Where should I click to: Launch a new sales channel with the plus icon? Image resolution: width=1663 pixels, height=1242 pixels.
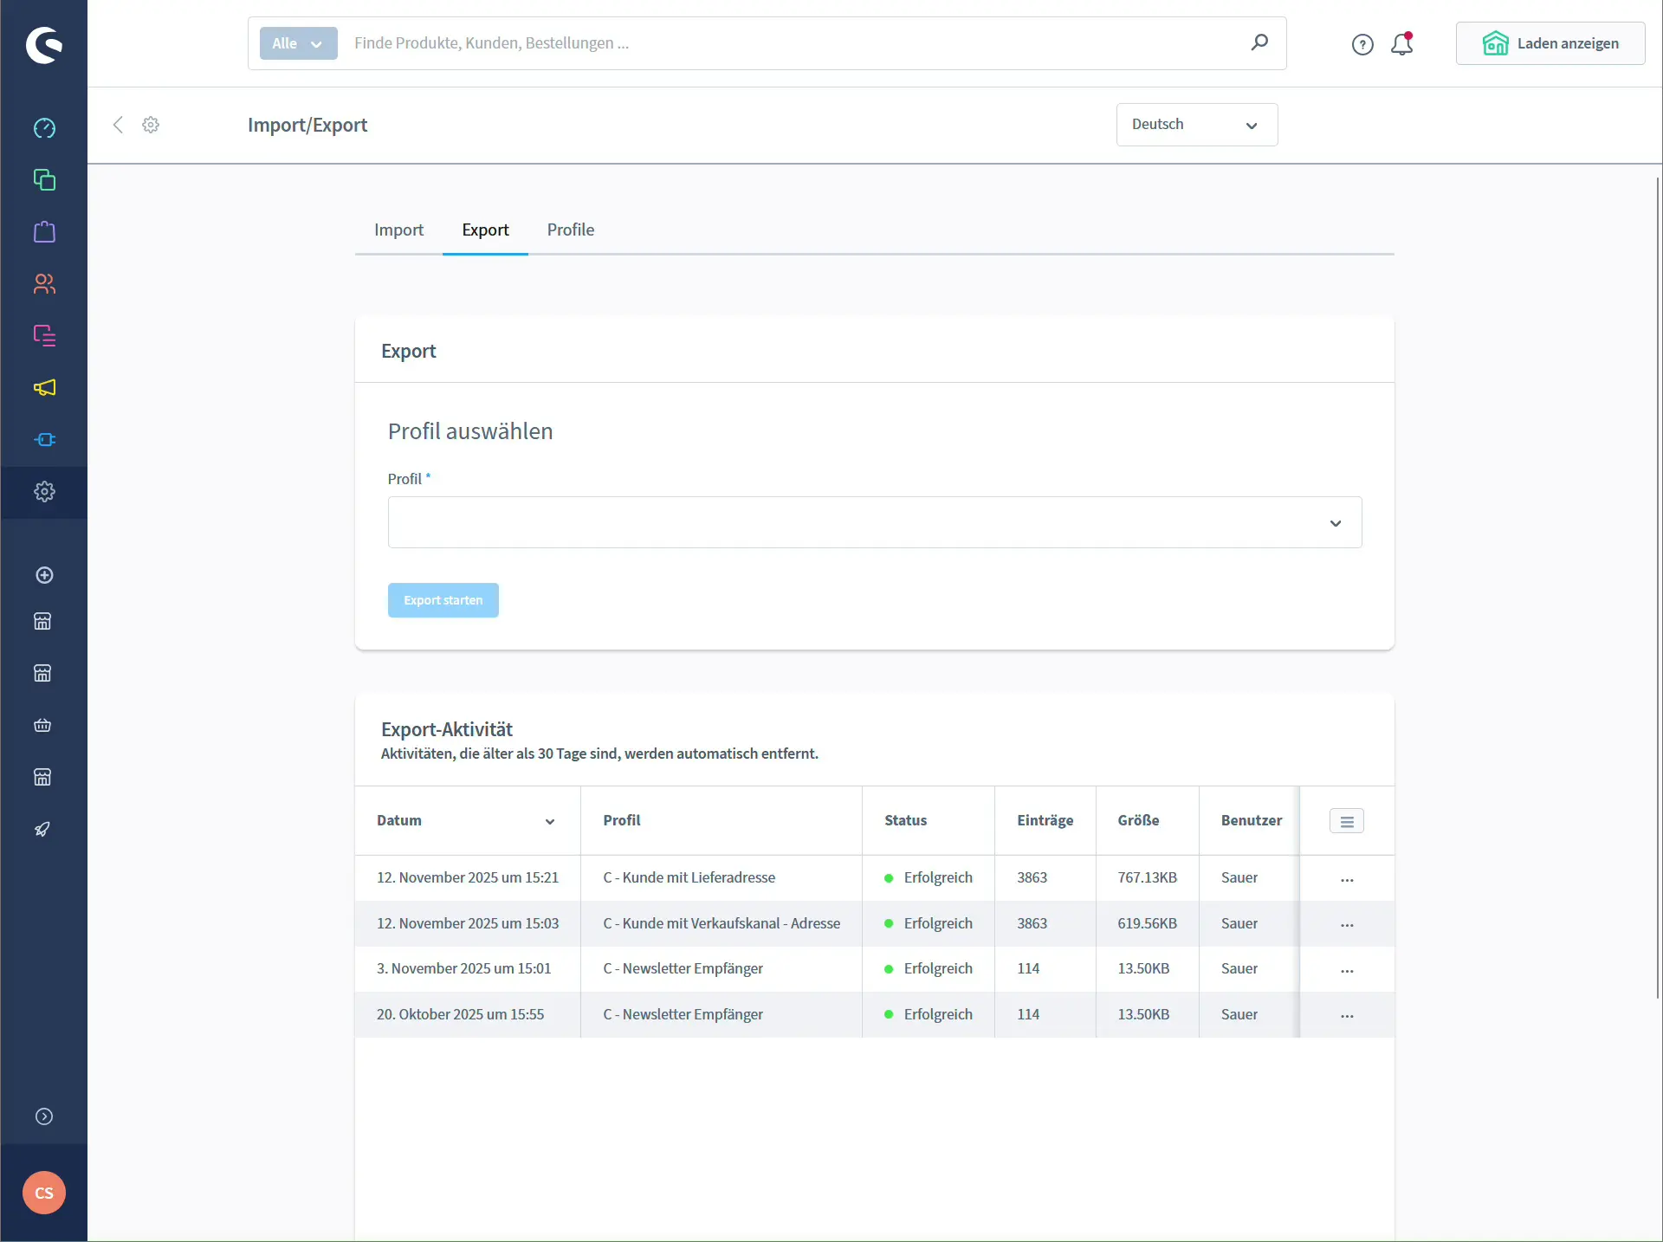[43, 575]
